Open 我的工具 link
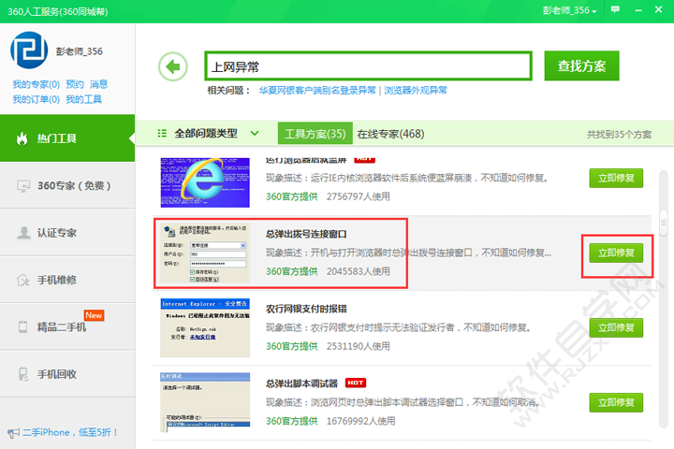674x449 pixels. pyautogui.click(x=84, y=99)
